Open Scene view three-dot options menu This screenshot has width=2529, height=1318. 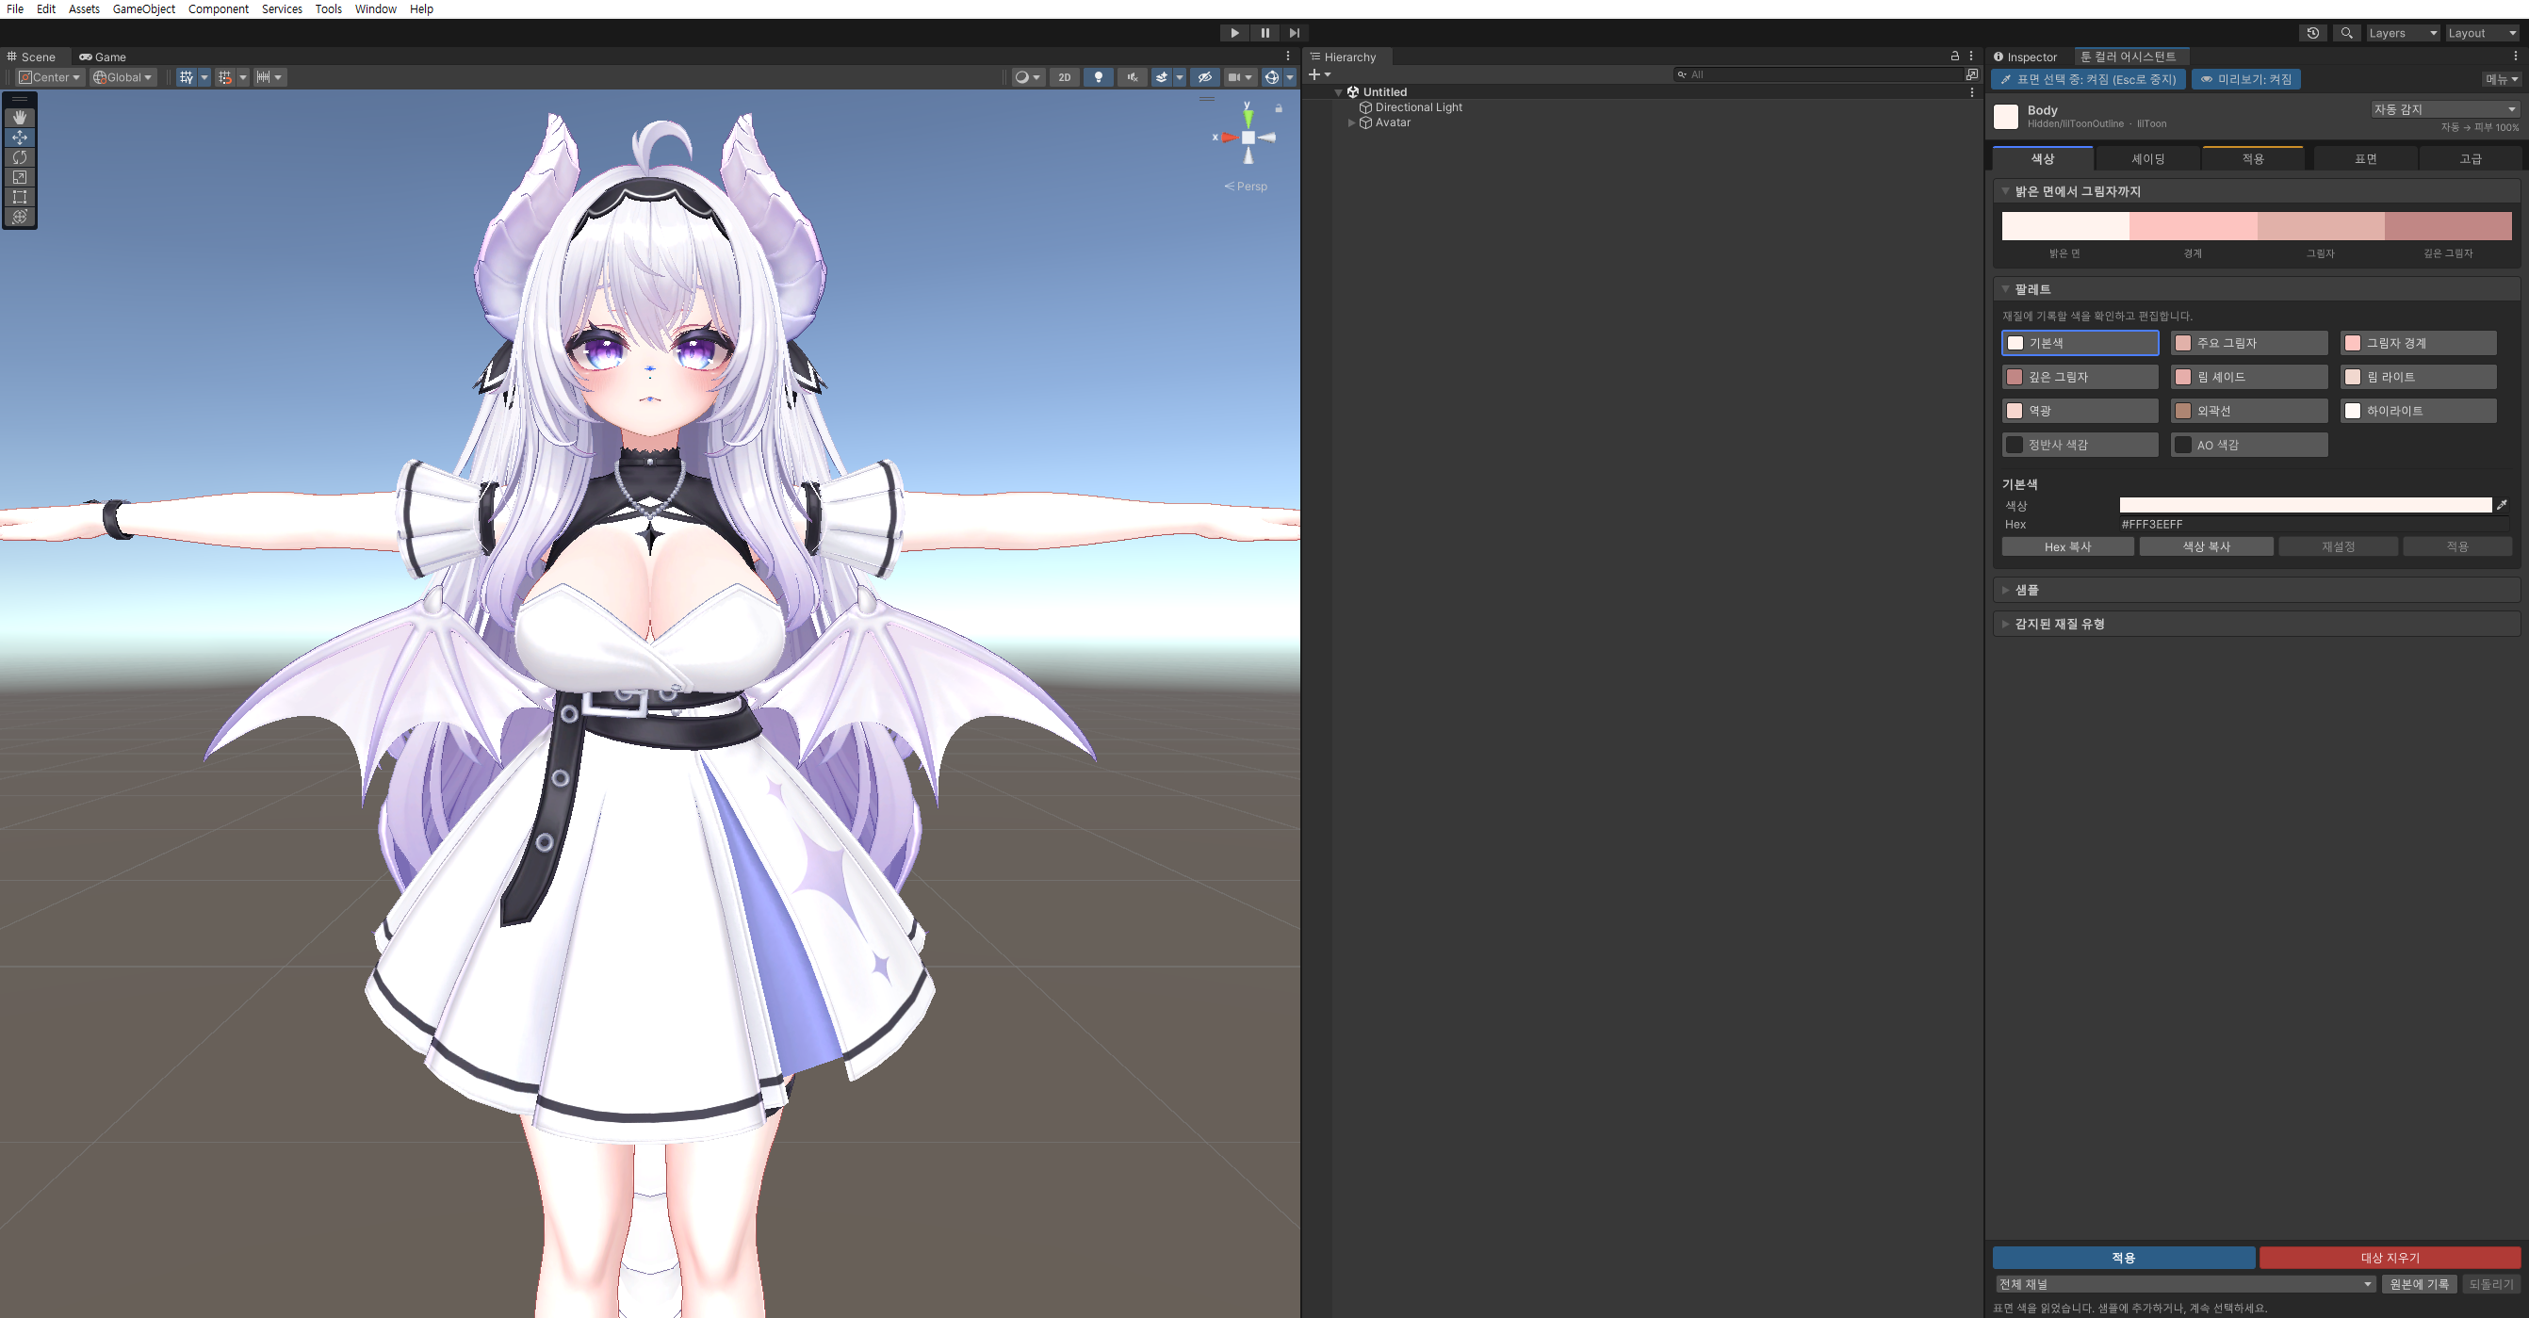[1288, 56]
